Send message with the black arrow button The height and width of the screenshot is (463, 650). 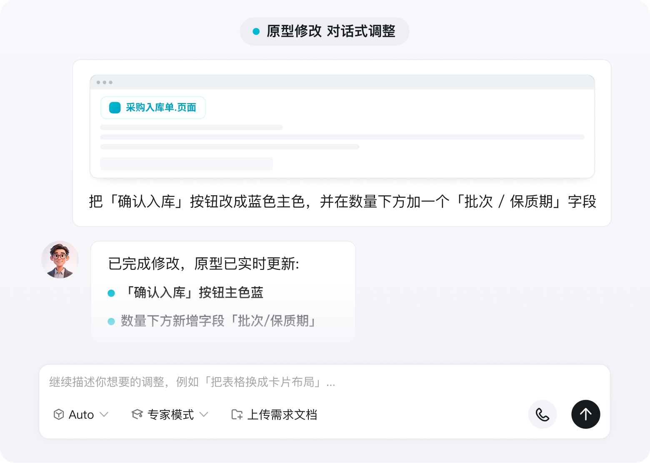coord(586,415)
